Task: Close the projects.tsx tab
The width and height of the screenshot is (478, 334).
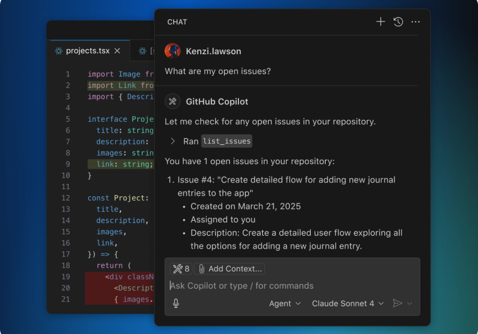Action: click(117, 51)
